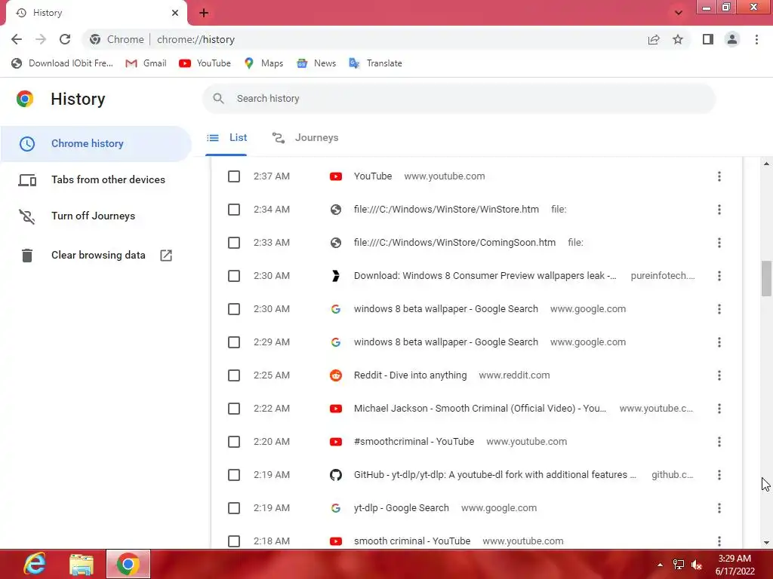Click the address bar URL chrome://history

(196, 39)
